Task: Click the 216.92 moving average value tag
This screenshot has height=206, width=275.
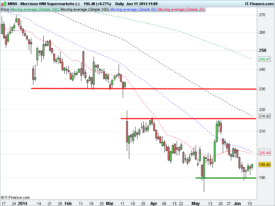Action: [x=264, y=116]
